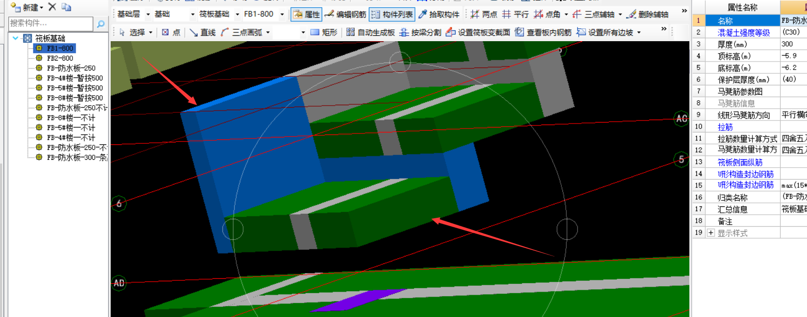Click the 编辑钢筋 edit rebar tool
Image resolution: width=807 pixels, height=317 pixels.
[x=345, y=14]
